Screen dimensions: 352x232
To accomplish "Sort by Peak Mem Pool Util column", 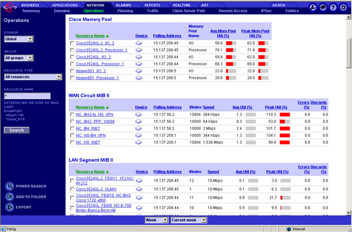I will tap(255, 33).
